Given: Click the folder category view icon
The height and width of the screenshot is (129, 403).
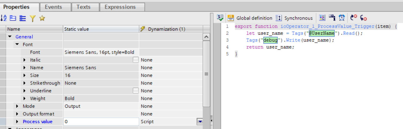Looking at the screenshot, I should 13,18.
